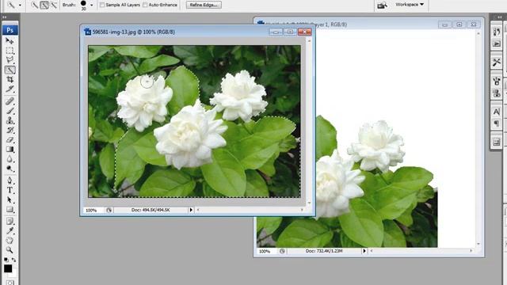The image size is (507, 285).
Task: Select the Move tool
Action: [10, 40]
